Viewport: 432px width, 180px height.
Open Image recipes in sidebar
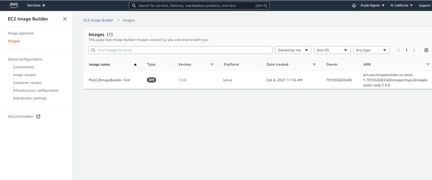point(24,75)
